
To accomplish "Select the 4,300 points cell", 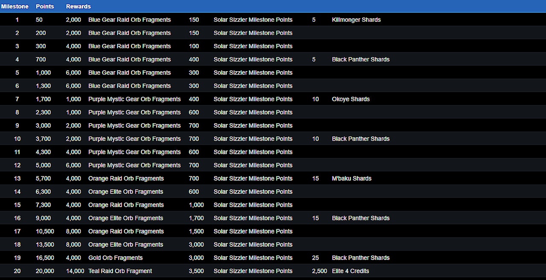I will [43, 152].
